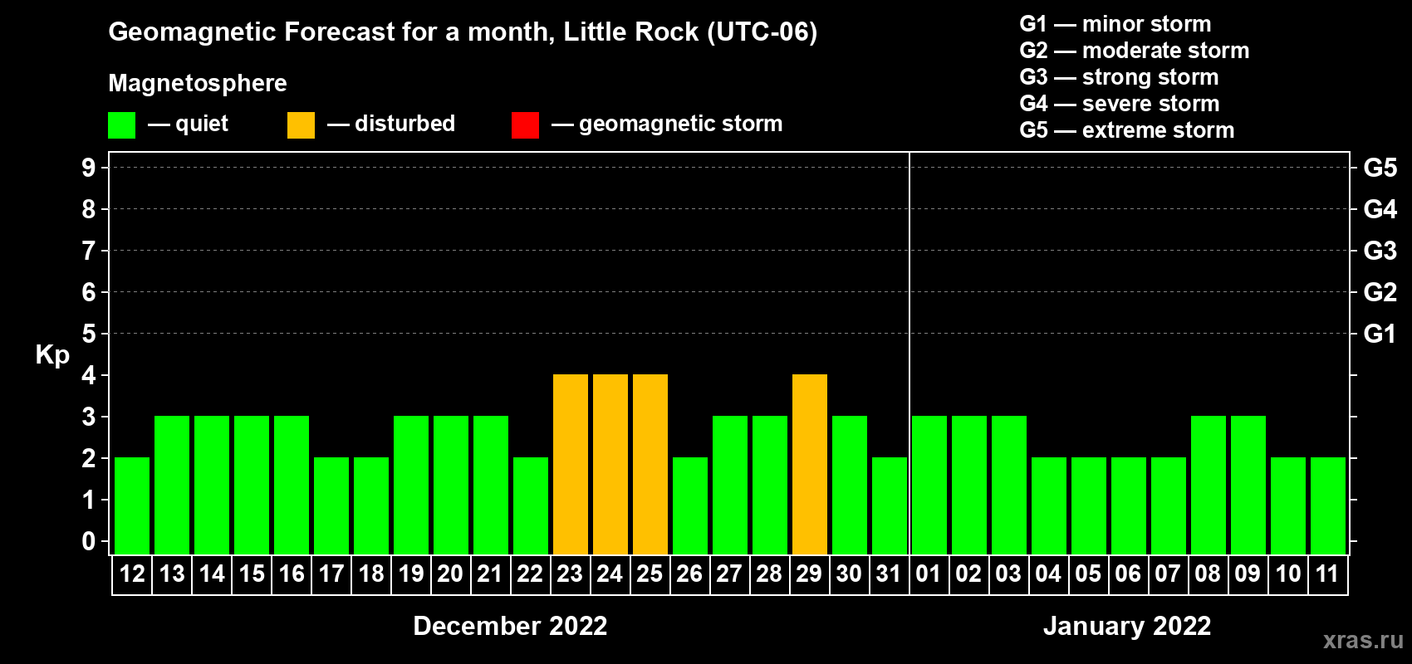This screenshot has width=1412, height=664.
Task: Click the January 01 green bar
Action: (929, 486)
